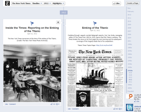This screenshot has height=112, width=141.
Task: Open the Lifehacker page name link
Action: click(x=137, y=106)
